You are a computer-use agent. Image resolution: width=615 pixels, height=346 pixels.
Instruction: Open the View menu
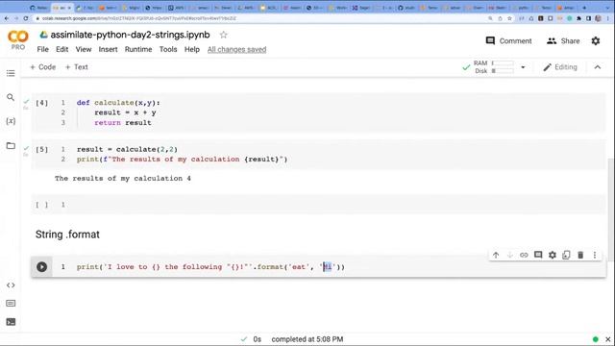tap(84, 49)
